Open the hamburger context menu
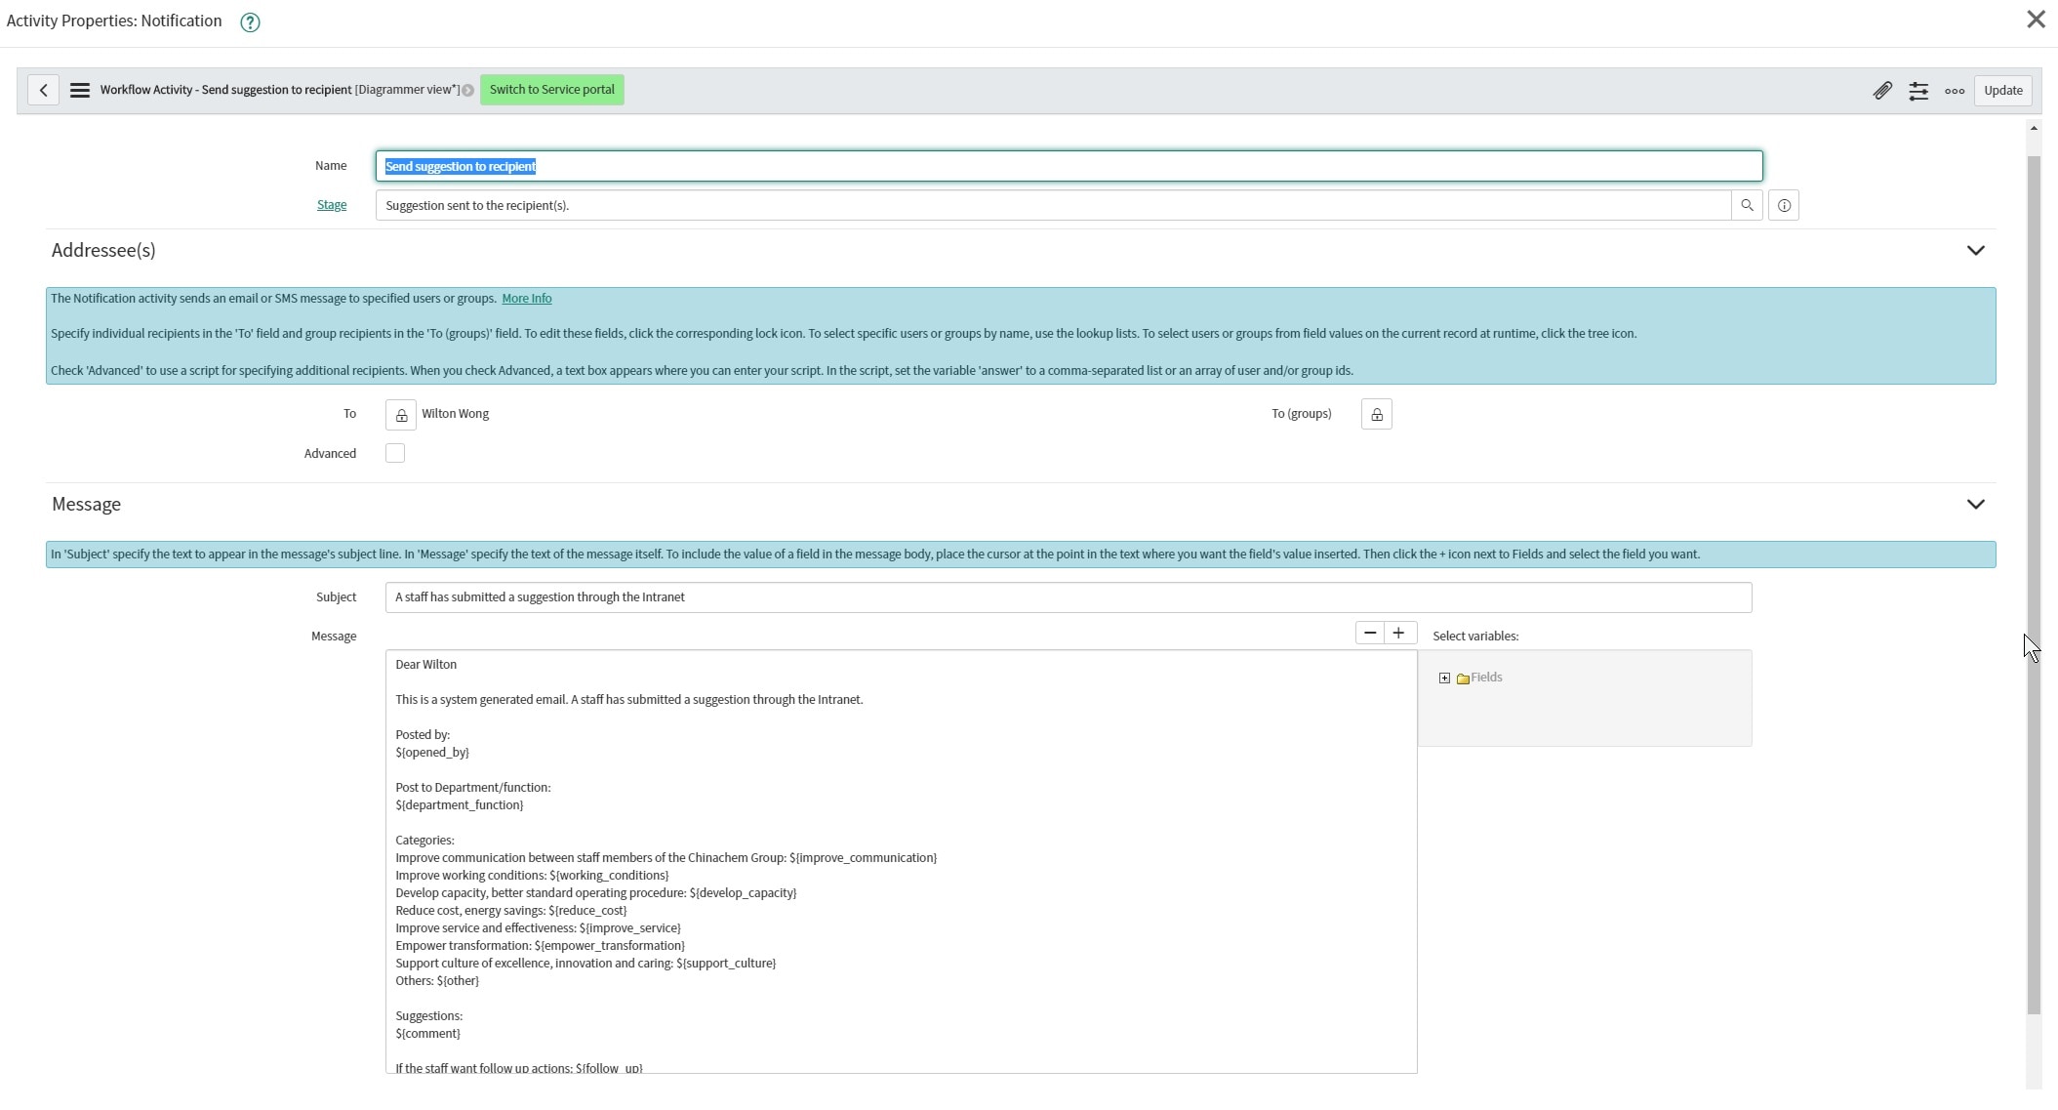 (x=79, y=89)
